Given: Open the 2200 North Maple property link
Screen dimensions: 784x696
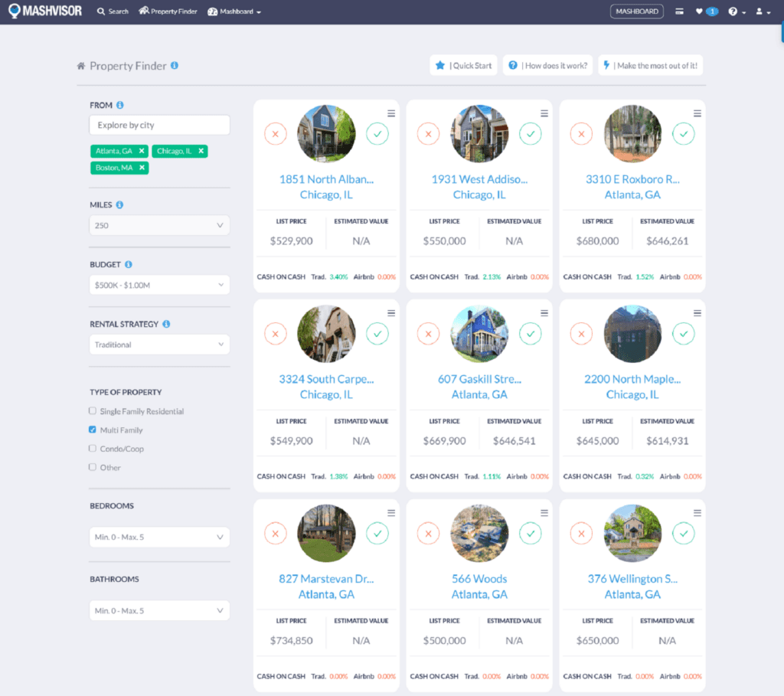Looking at the screenshot, I should coord(632,379).
